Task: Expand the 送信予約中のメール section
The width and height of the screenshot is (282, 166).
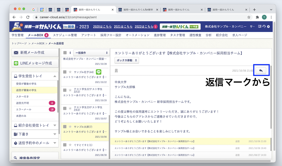Action: point(55,143)
